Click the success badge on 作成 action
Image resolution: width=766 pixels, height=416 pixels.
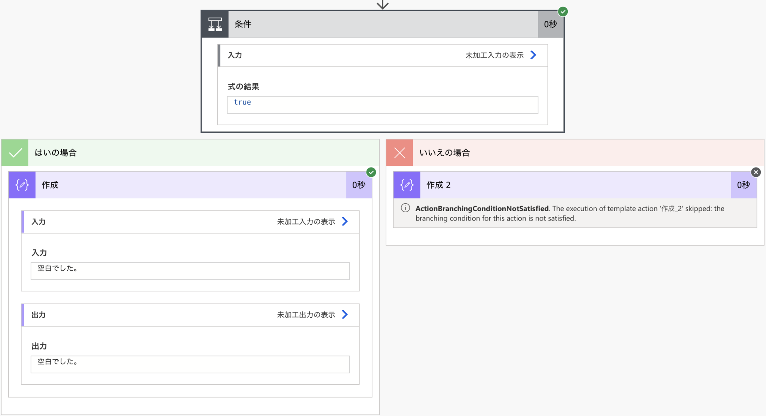[x=371, y=172]
